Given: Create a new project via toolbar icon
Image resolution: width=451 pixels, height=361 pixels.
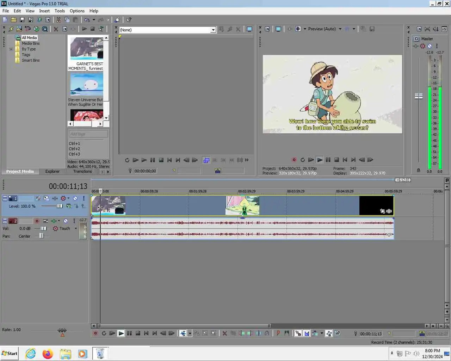Looking at the screenshot, I should (x=5, y=20).
